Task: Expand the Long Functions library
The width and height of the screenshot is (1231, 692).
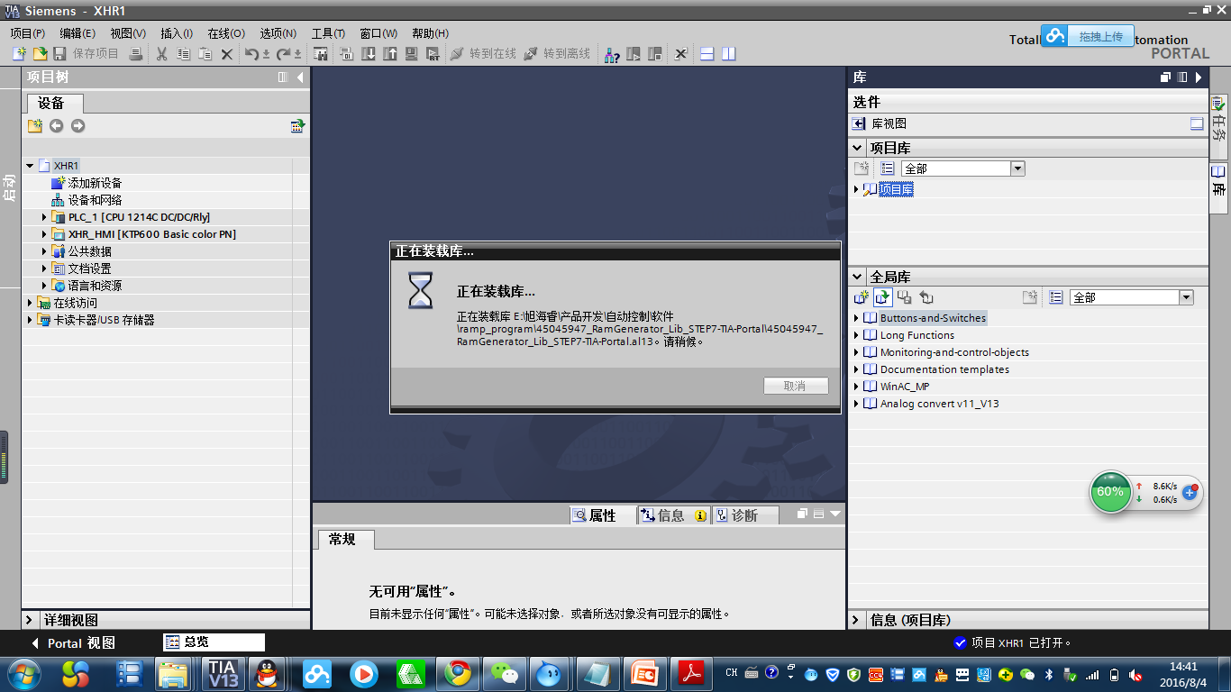Action: coord(856,335)
